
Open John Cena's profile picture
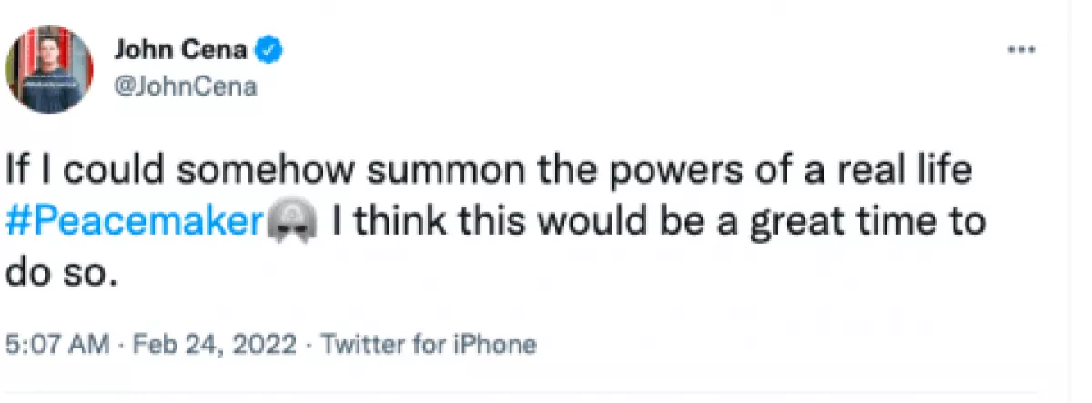(x=51, y=70)
